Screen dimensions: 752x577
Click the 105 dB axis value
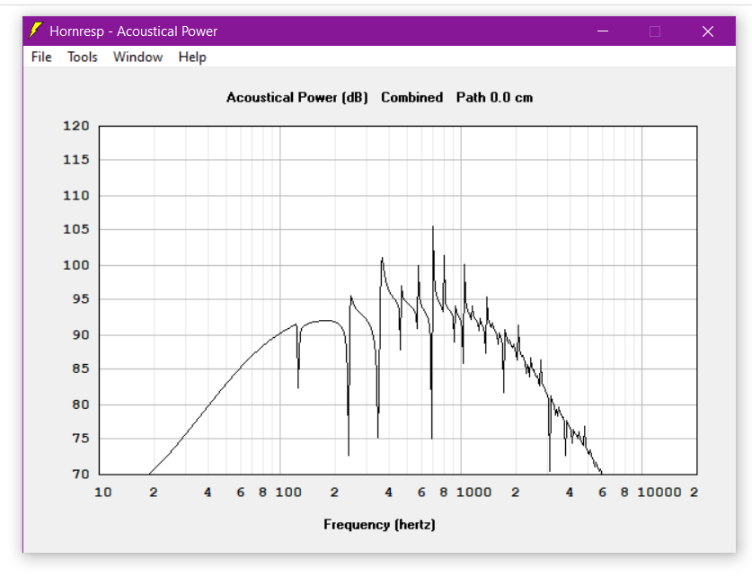[x=76, y=229]
